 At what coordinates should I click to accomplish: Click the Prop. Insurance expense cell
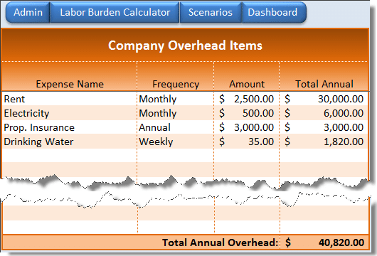click(69, 127)
